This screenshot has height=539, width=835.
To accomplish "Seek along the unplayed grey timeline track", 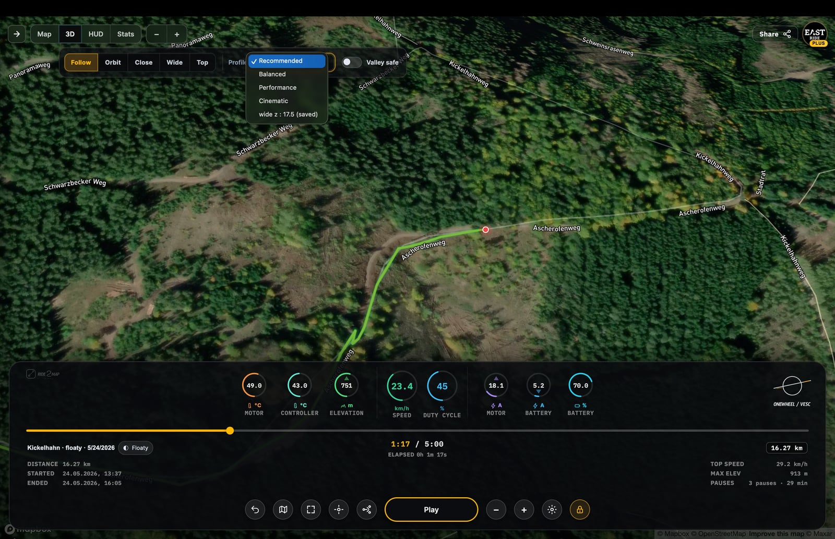I will coord(521,431).
